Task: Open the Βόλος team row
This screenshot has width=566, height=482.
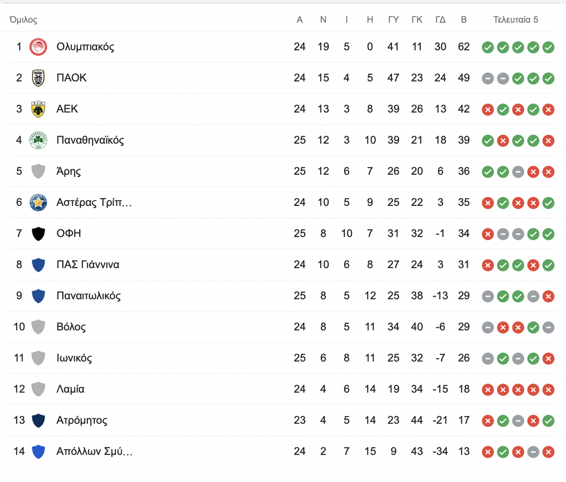Action: point(283,327)
